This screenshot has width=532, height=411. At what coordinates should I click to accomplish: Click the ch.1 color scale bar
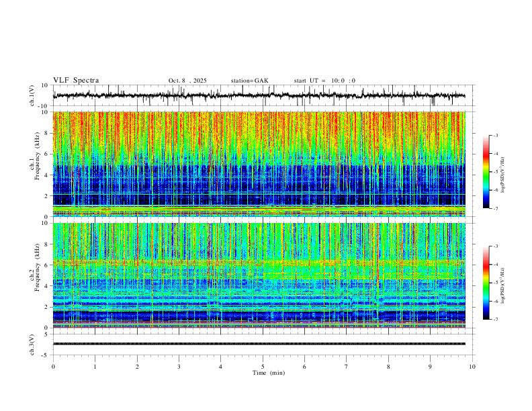tap(486, 172)
